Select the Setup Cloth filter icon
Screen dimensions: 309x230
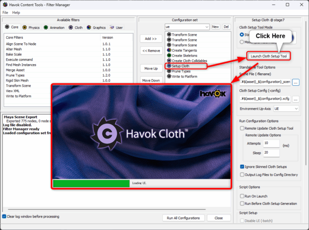tap(169, 66)
